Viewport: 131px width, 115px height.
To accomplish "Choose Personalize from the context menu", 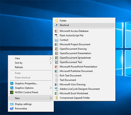I will coord(31,108).
